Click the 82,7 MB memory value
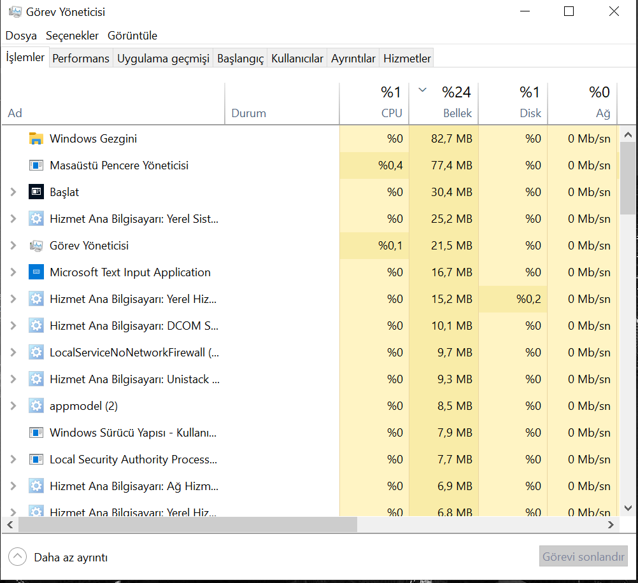 [x=451, y=139]
